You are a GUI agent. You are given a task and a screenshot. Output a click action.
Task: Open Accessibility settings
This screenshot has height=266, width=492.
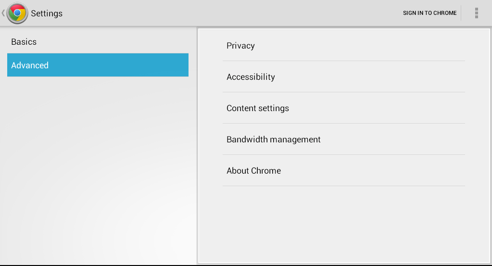click(343, 77)
